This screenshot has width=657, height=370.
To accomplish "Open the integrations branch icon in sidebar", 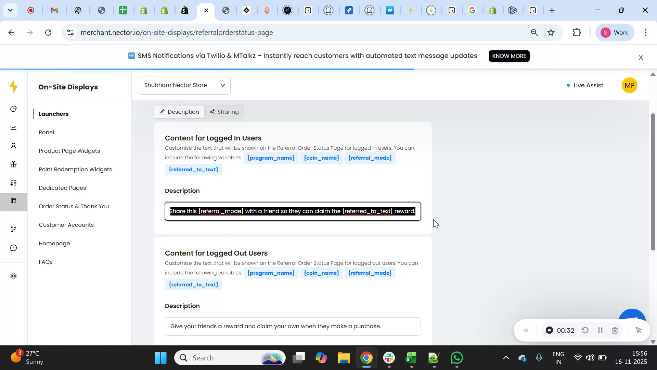I will pyautogui.click(x=13, y=229).
